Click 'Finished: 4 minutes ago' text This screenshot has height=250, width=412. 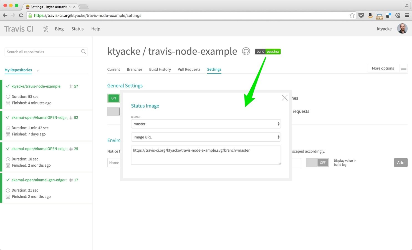(32, 103)
